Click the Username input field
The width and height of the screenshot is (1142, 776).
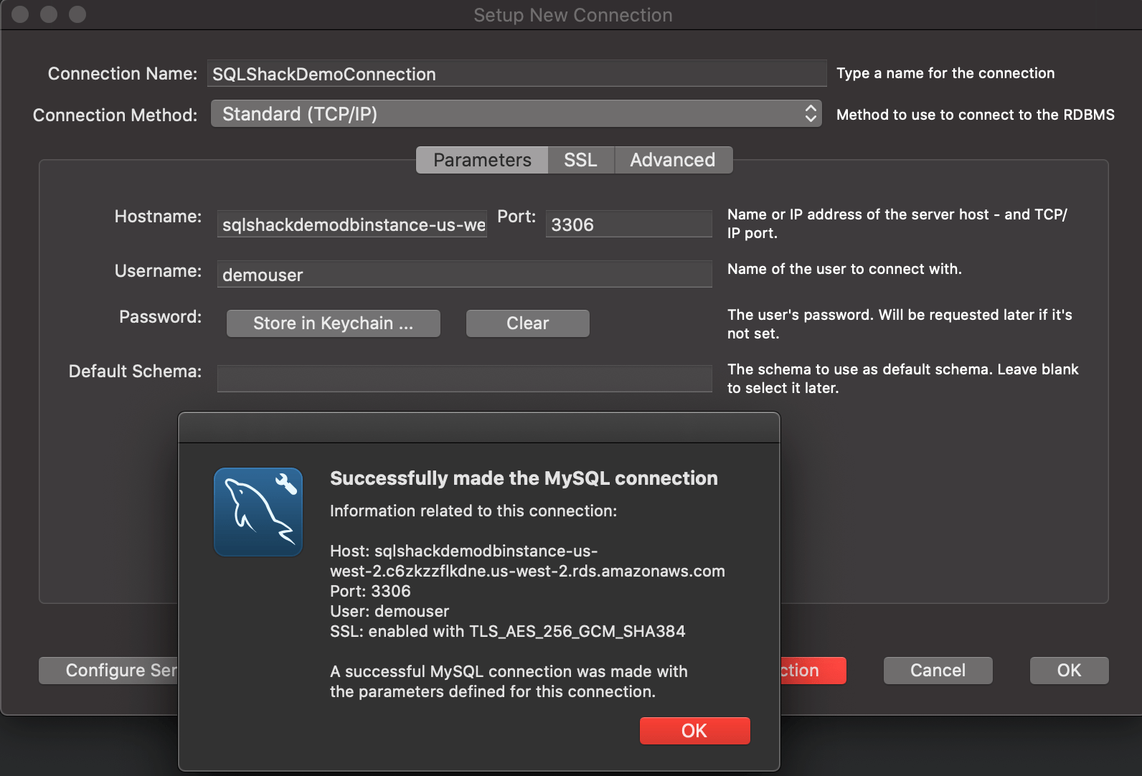(464, 275)
